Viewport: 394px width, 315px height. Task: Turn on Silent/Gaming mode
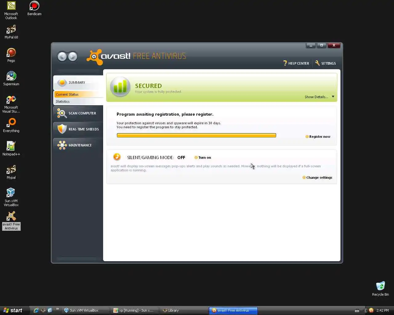click(203, 157)
